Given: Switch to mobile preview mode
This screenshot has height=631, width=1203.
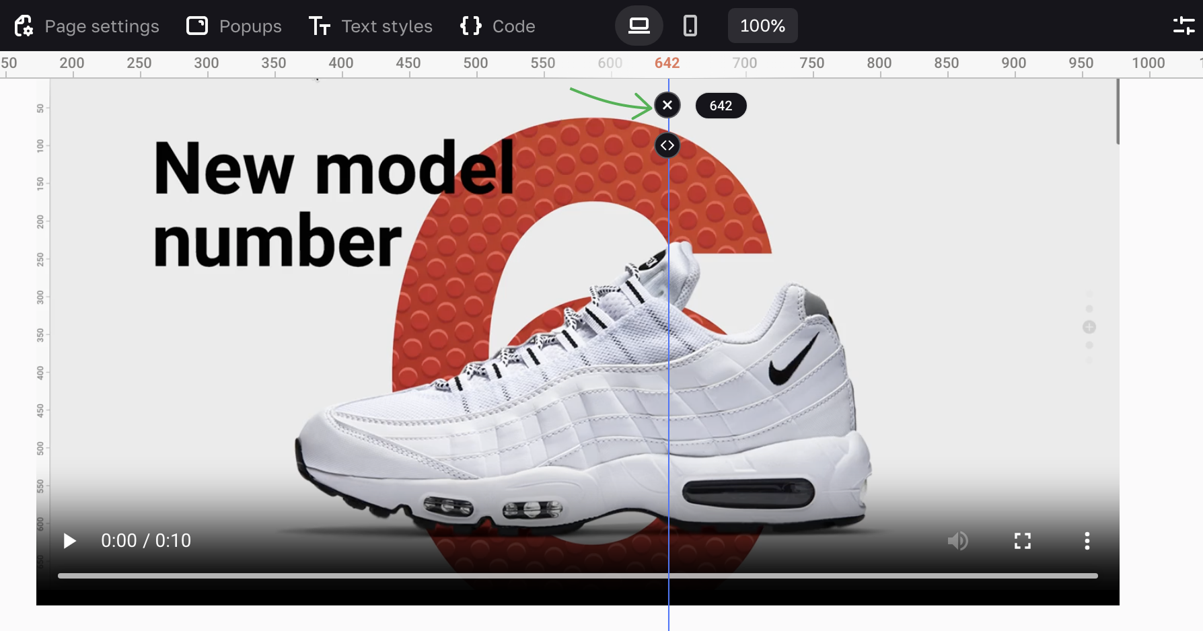Looking at the screenshot, I should (690, 26).
